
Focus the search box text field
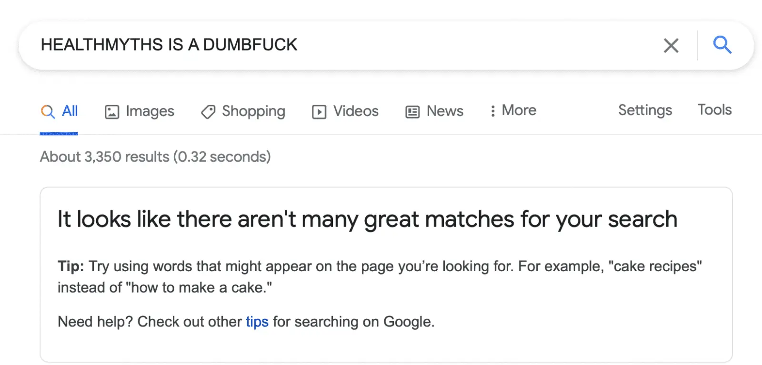click(x=333, y=45)
